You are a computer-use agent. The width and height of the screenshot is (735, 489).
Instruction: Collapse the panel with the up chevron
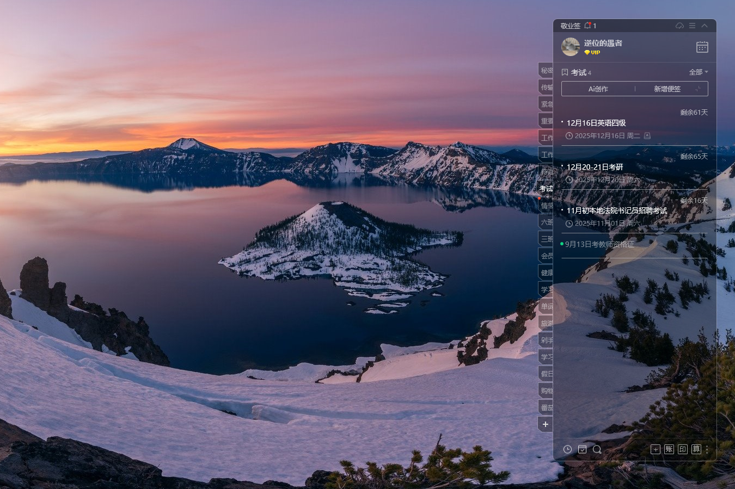[705, 26]
